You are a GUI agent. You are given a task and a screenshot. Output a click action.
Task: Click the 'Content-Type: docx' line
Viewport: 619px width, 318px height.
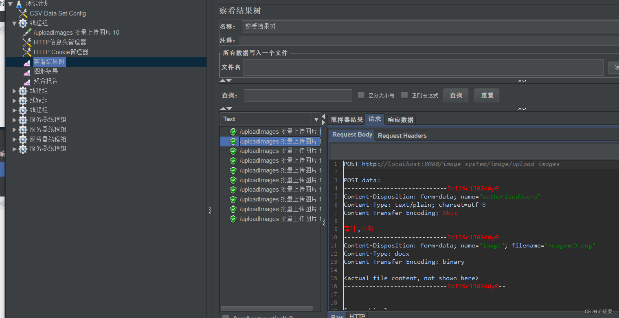tap(377, 254)
